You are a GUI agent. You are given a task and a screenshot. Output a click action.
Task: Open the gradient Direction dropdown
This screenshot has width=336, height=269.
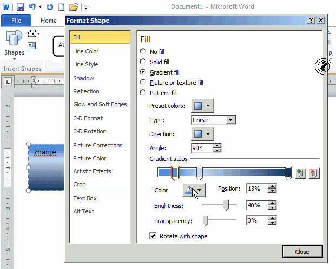[202, 134]
